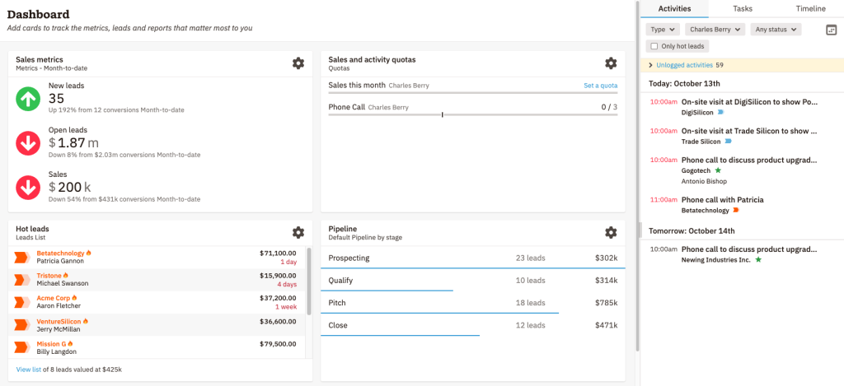Open the Type filter dropdown

[x=663, y=30]
